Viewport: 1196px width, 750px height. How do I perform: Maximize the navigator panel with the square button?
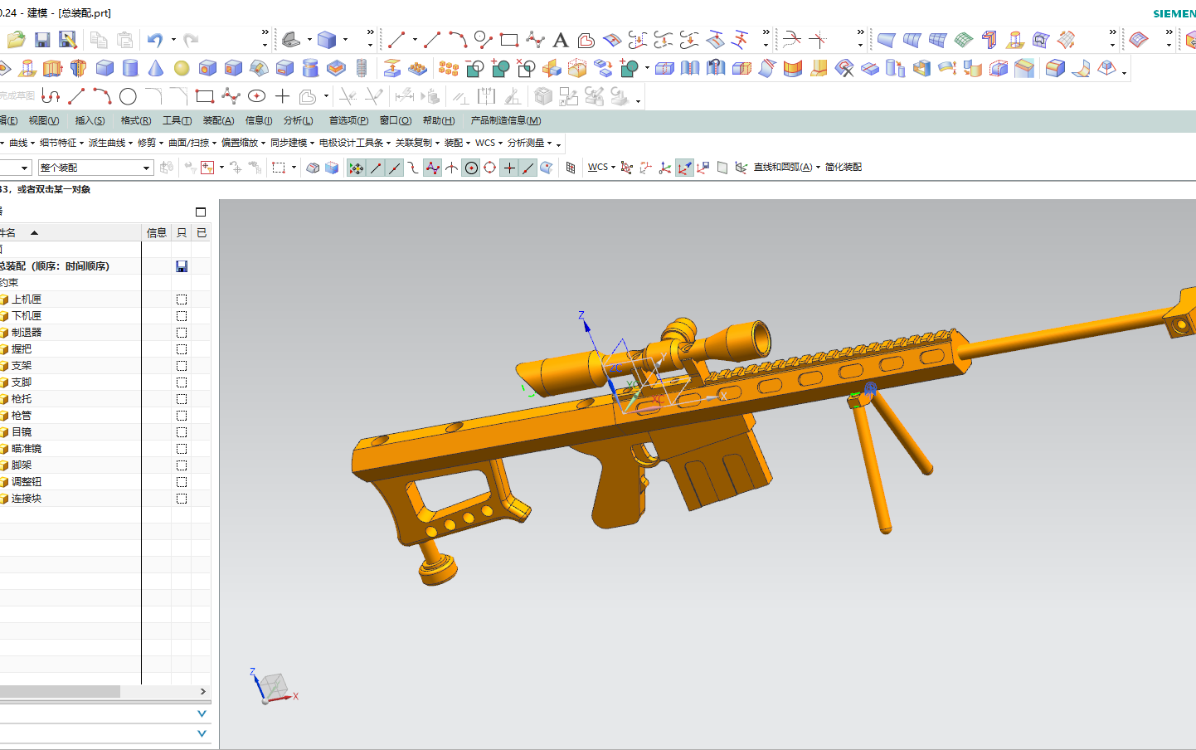point(201,212)
